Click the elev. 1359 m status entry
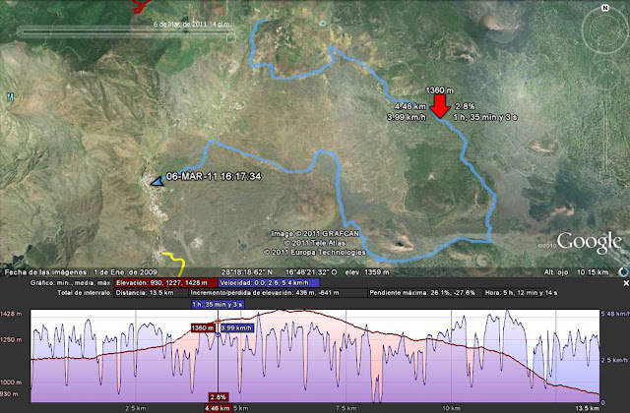630x413 pixels. (x=367, y=272)
